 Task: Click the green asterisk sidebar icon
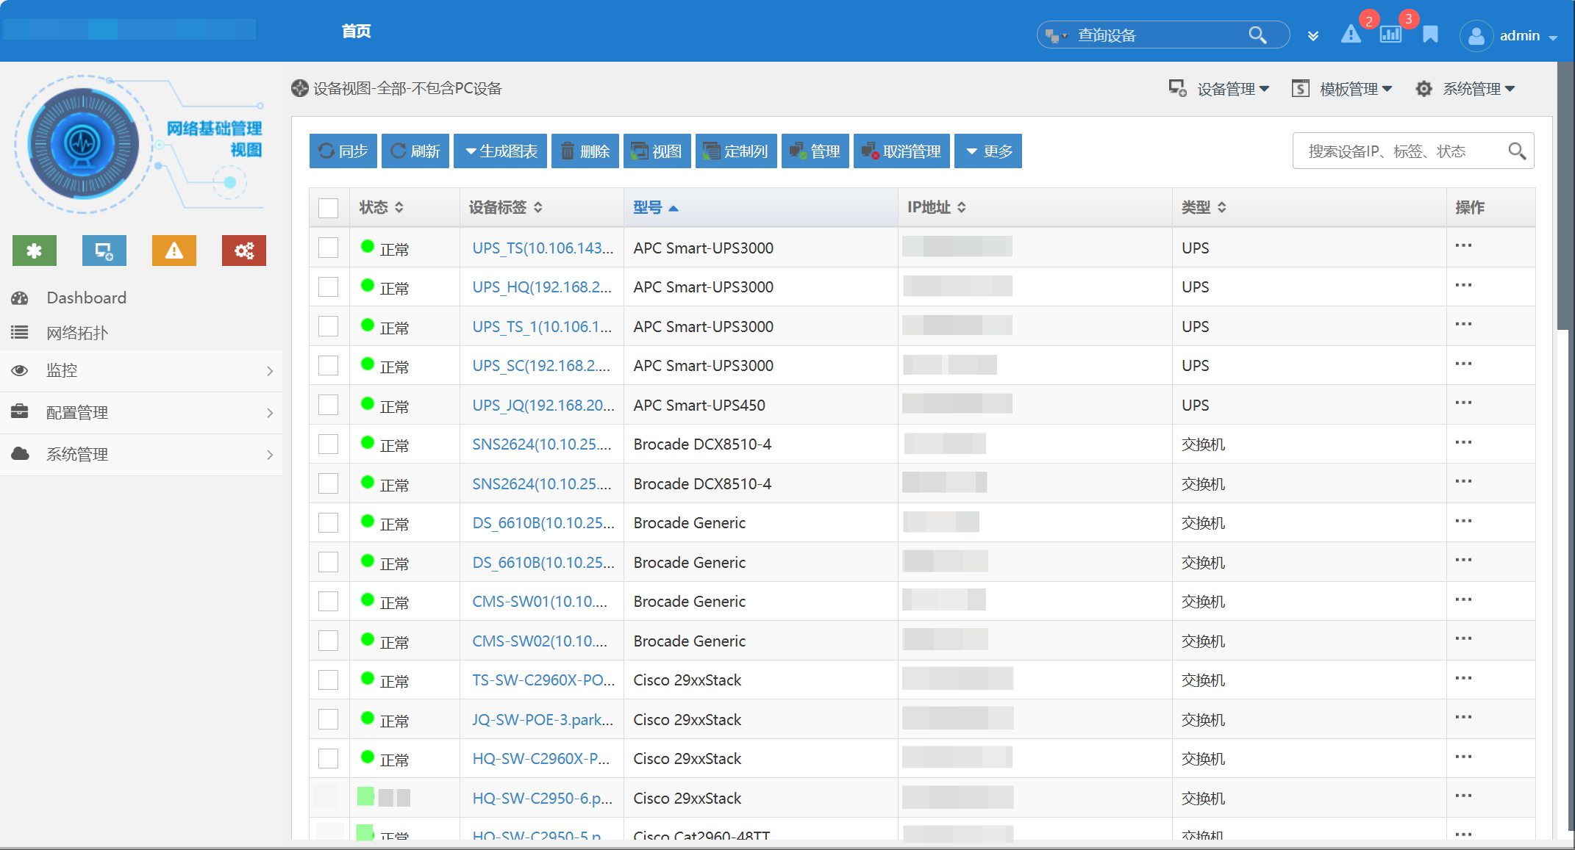[x=35, y=251]
